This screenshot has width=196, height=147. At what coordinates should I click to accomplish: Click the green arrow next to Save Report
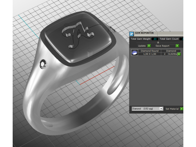177,46
